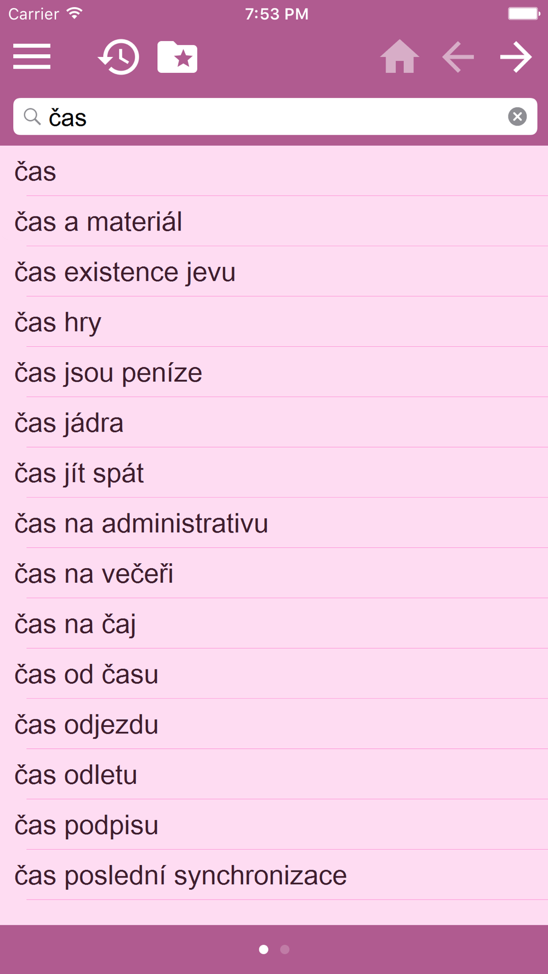Select čas na večeři entry
548x974 pixels.
(x=274, y=574)
